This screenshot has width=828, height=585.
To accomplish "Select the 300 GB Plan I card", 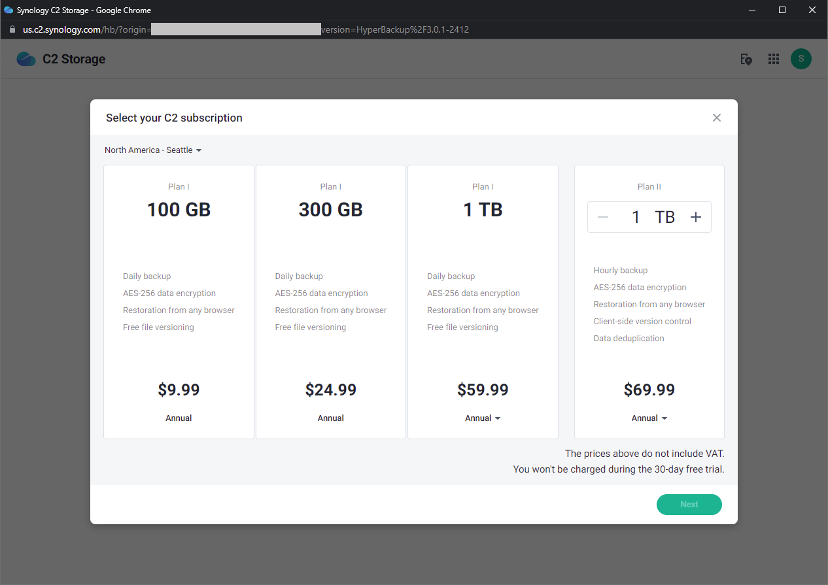I will (331, 301).
